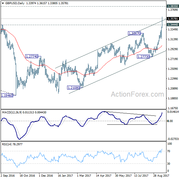
Task: Select the 1.32670 price label
Action: pyautogui.click(x=135, y=33)
